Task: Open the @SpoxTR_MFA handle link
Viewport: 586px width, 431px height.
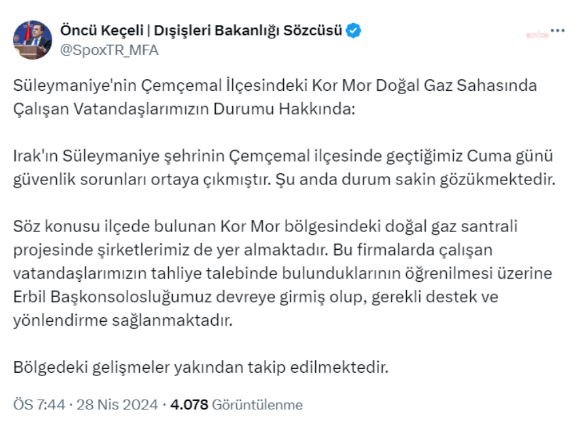Action: [109, 50]
